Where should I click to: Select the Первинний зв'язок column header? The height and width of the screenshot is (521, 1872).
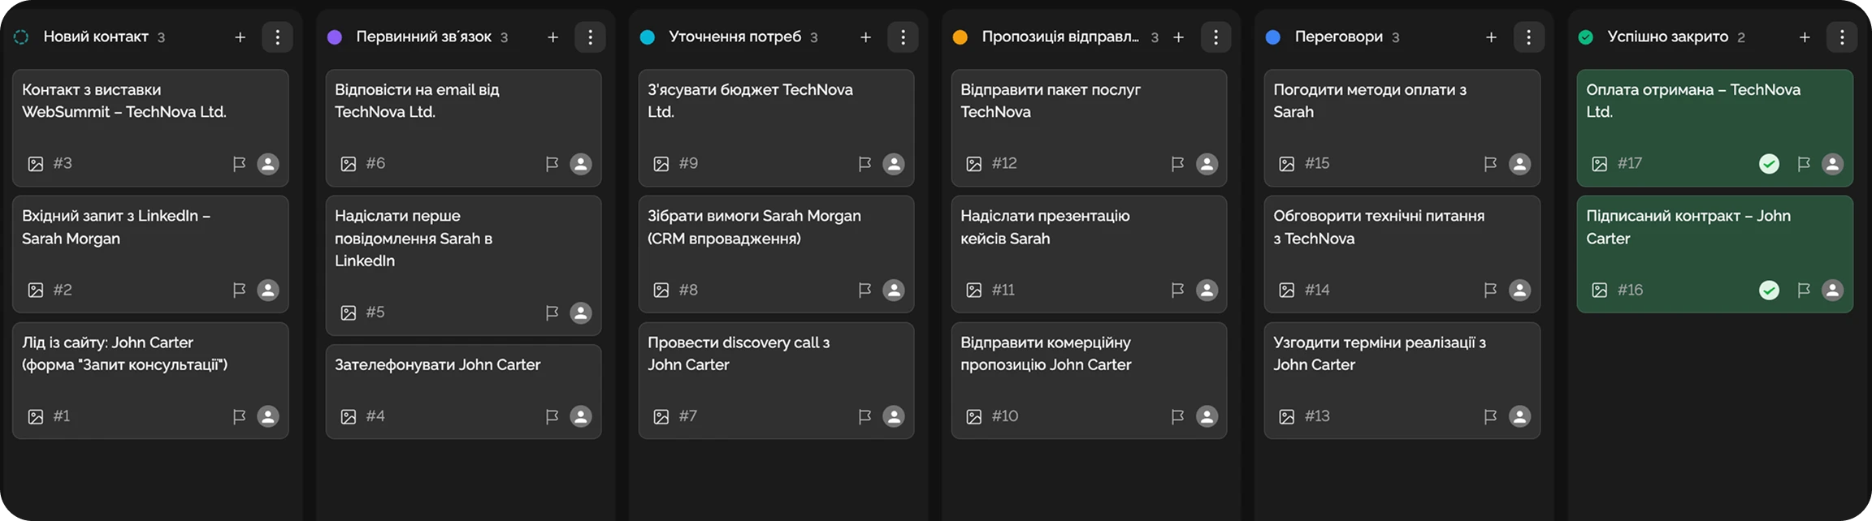(423, 37)
